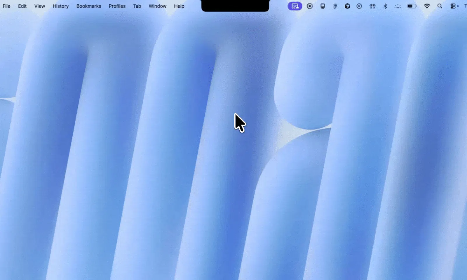Open the Tab menu
Image resolution: width=467 pixels, height=280 pixels.
pyautogui.click(x=137, y=6)
